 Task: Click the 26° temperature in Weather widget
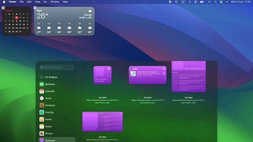point(42,16)
